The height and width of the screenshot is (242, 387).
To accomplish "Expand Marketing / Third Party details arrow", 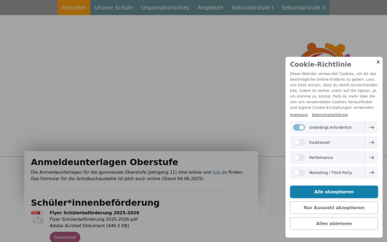I will pyautogui.click(x=372, y=172).
